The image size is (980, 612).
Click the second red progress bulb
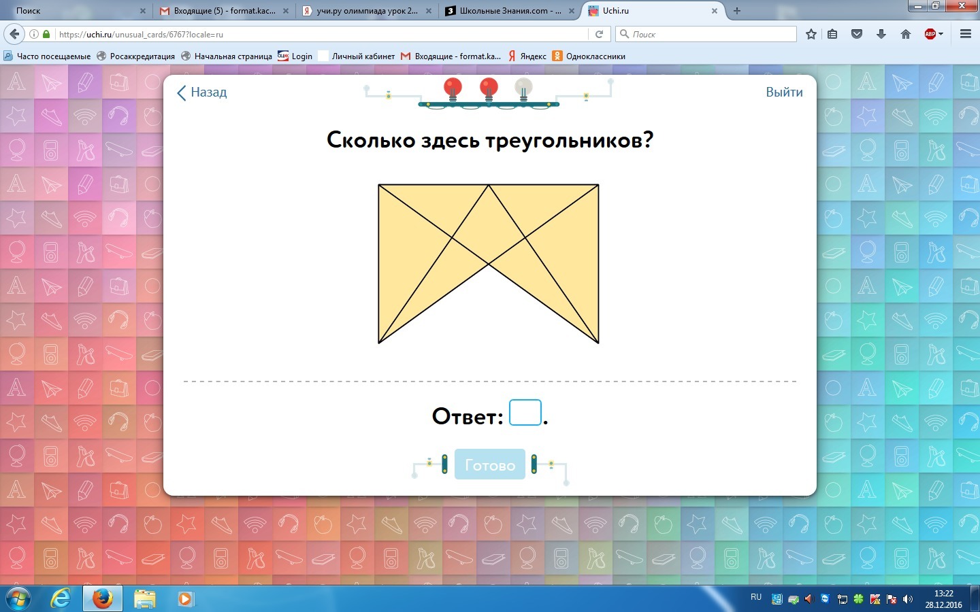point(489,89)
